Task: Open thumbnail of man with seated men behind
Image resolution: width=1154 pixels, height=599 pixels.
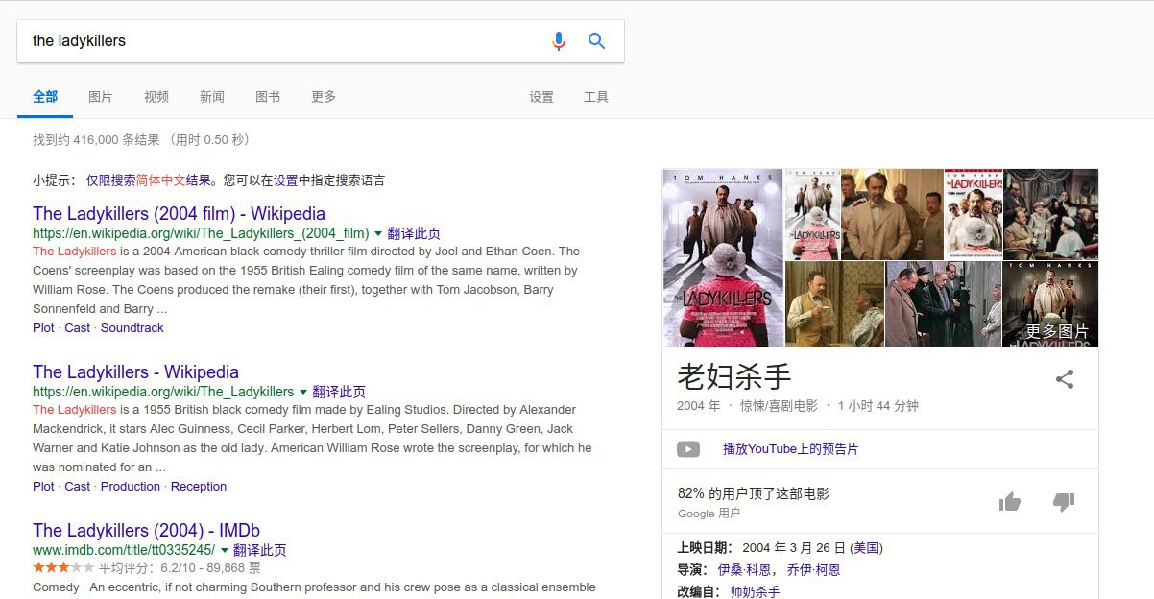Action: point(892,214)
